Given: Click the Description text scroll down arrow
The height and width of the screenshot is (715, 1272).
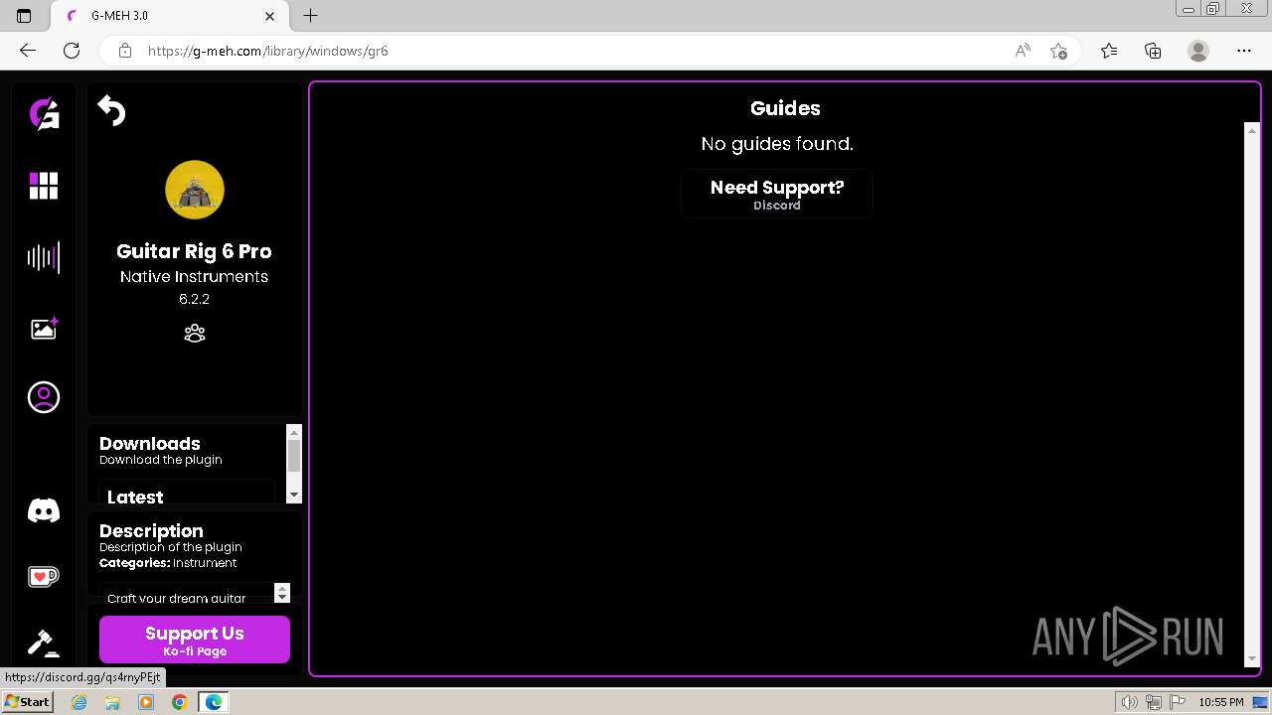Looking at the screenshot, I should click(282, 598).
